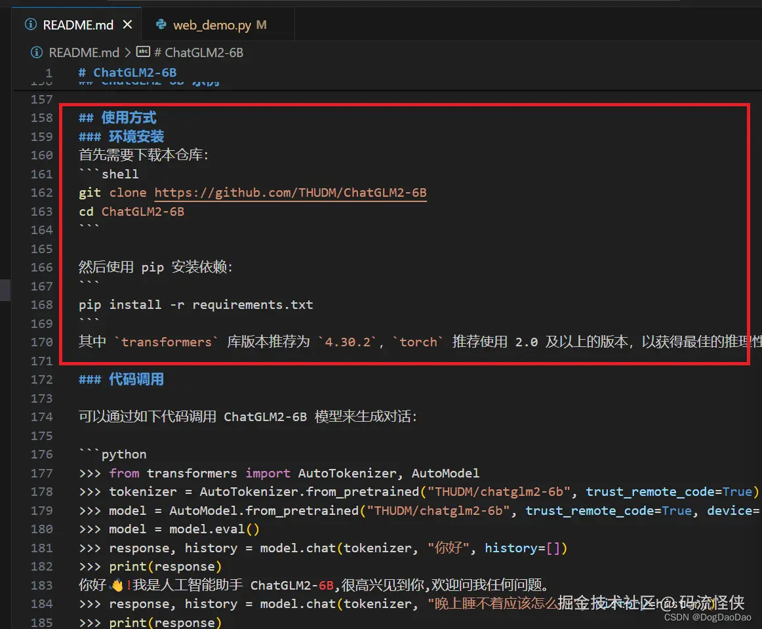Viewport: 762px width, 629px height.
Task: Click the tokenizer assignment on line 178
Action: [x=418, y=492]
